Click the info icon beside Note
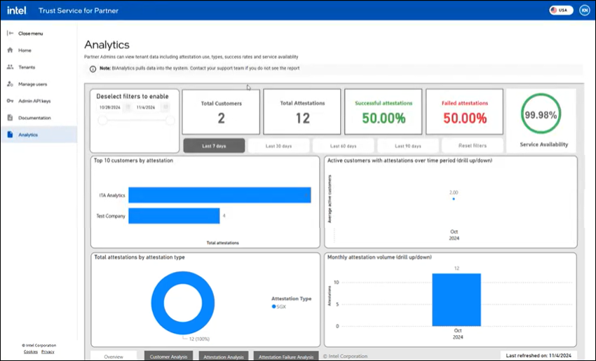The image size is (596, 361). 93,69
